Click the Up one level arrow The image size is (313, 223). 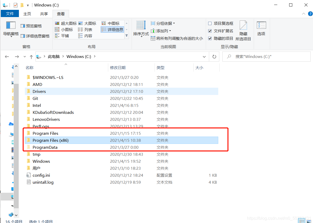(31, 57)
